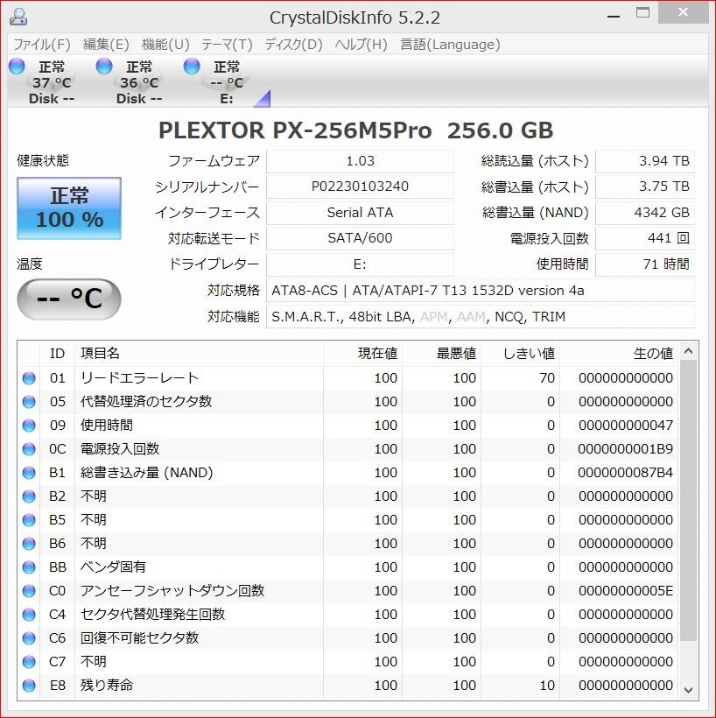Click the 現在値 column header
This screenshot has width=716, height=718.
pyautogui.click(x=362, y=354)
